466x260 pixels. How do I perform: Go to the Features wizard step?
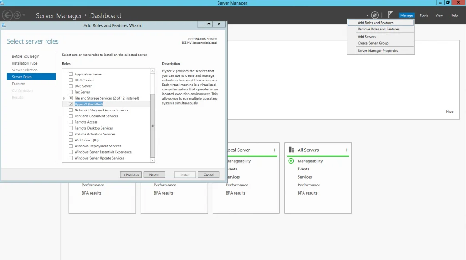tap(19, 84)
